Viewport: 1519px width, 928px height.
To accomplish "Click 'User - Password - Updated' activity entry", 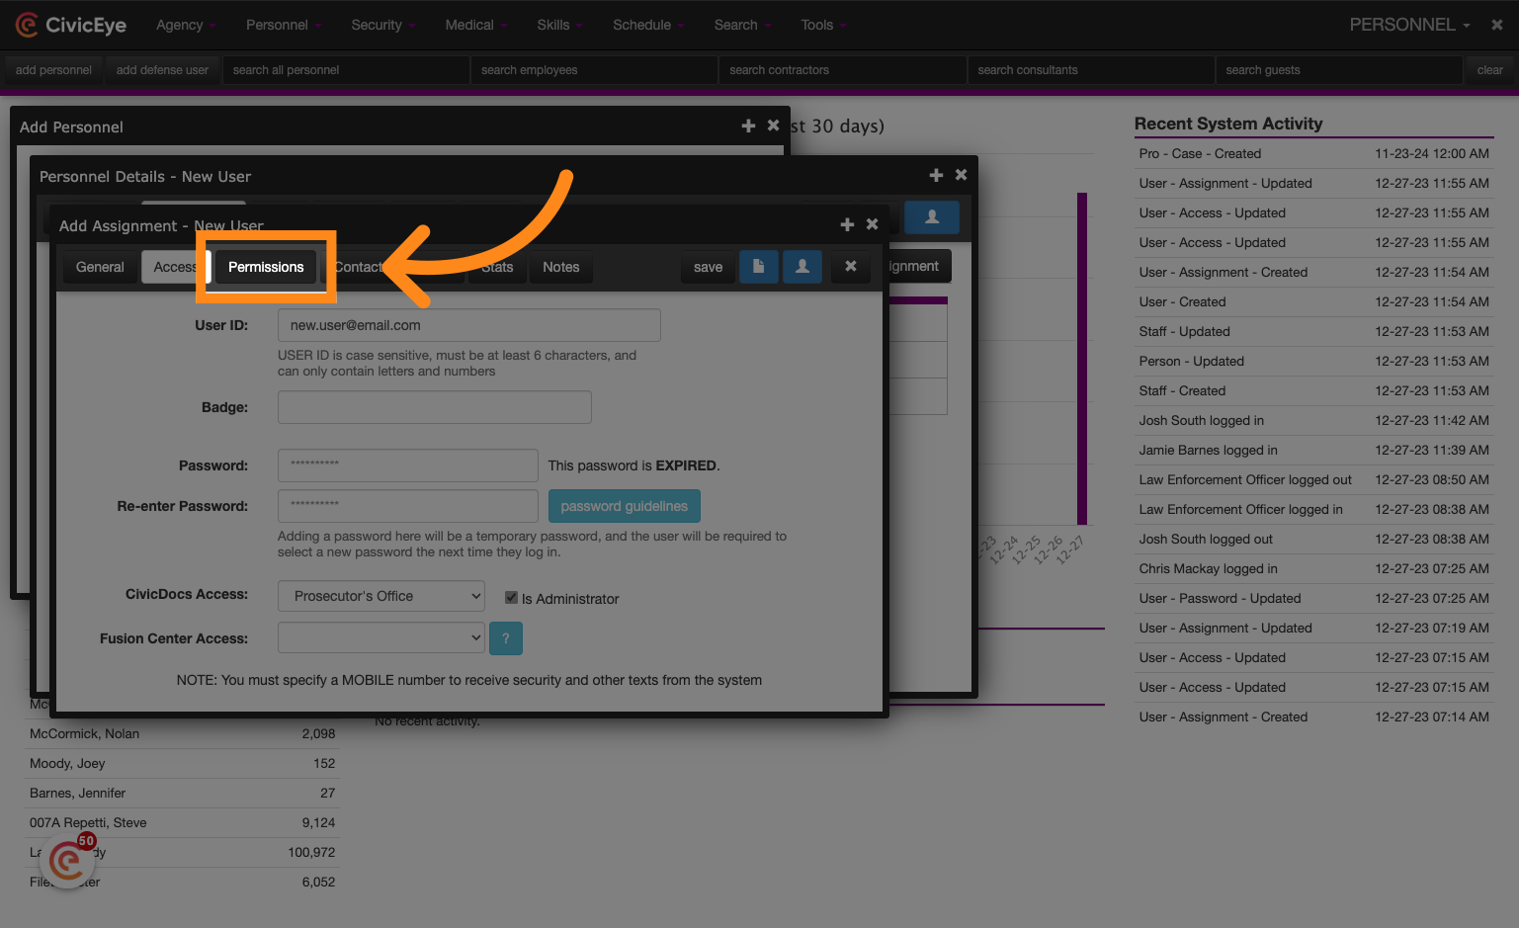I will tap(1313, 598).
